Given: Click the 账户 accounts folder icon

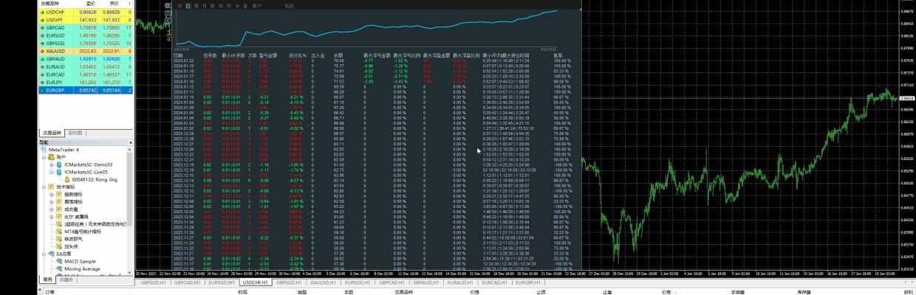Looking at the screenshot, I should click(x=51, y=157).
